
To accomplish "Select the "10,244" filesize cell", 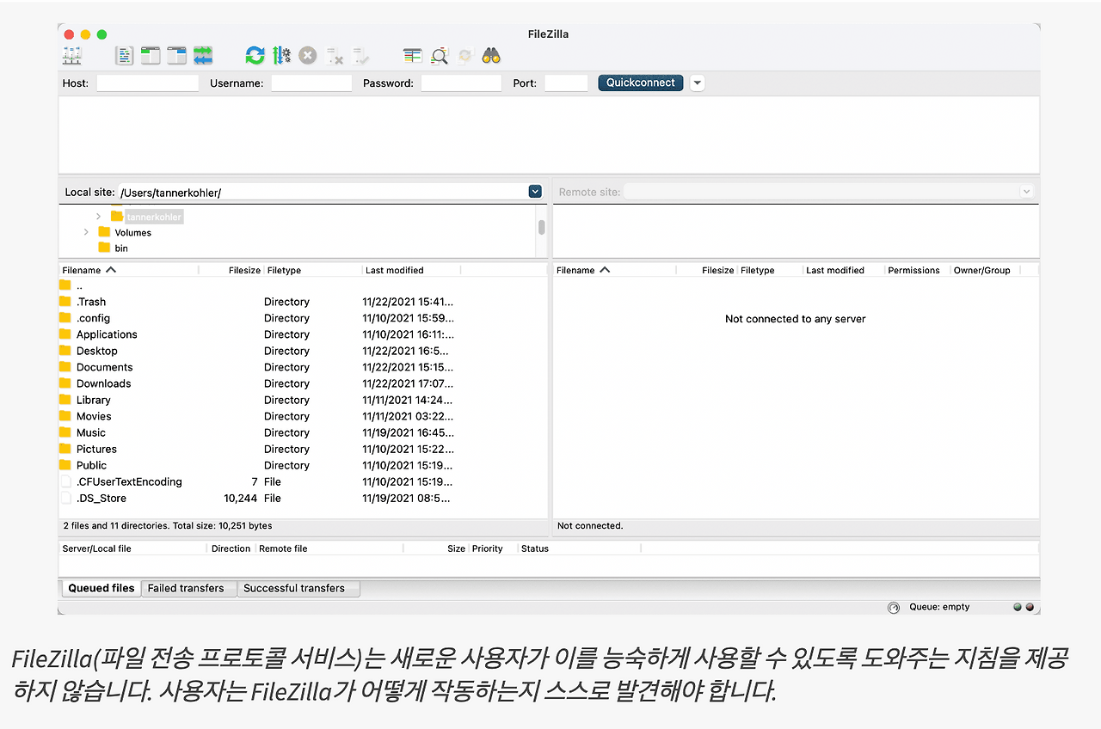I will (x=241, y=499).
